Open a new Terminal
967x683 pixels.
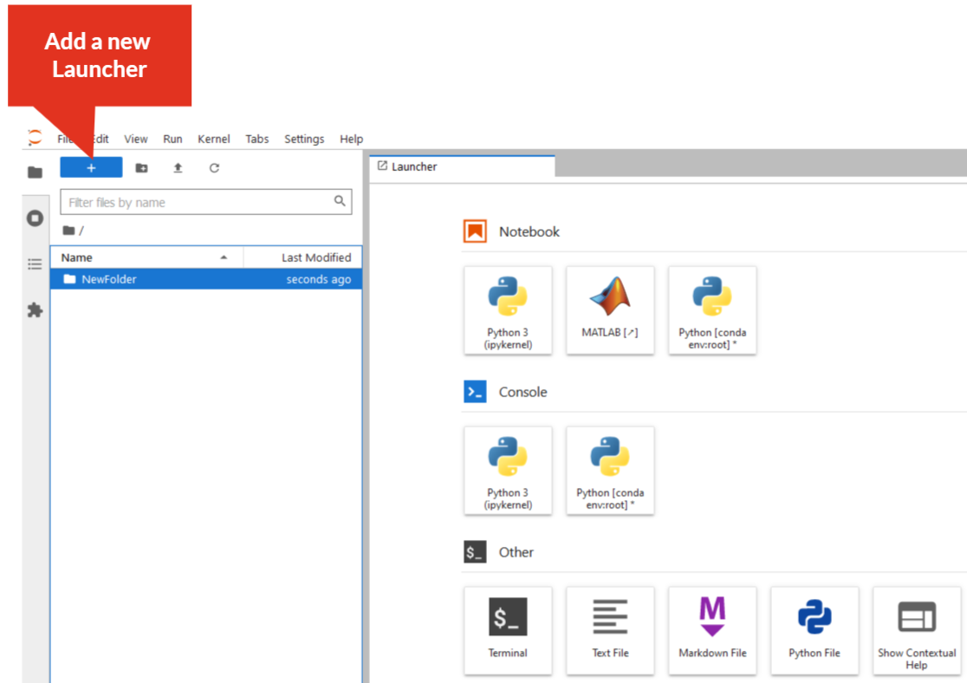click(508, 630)
